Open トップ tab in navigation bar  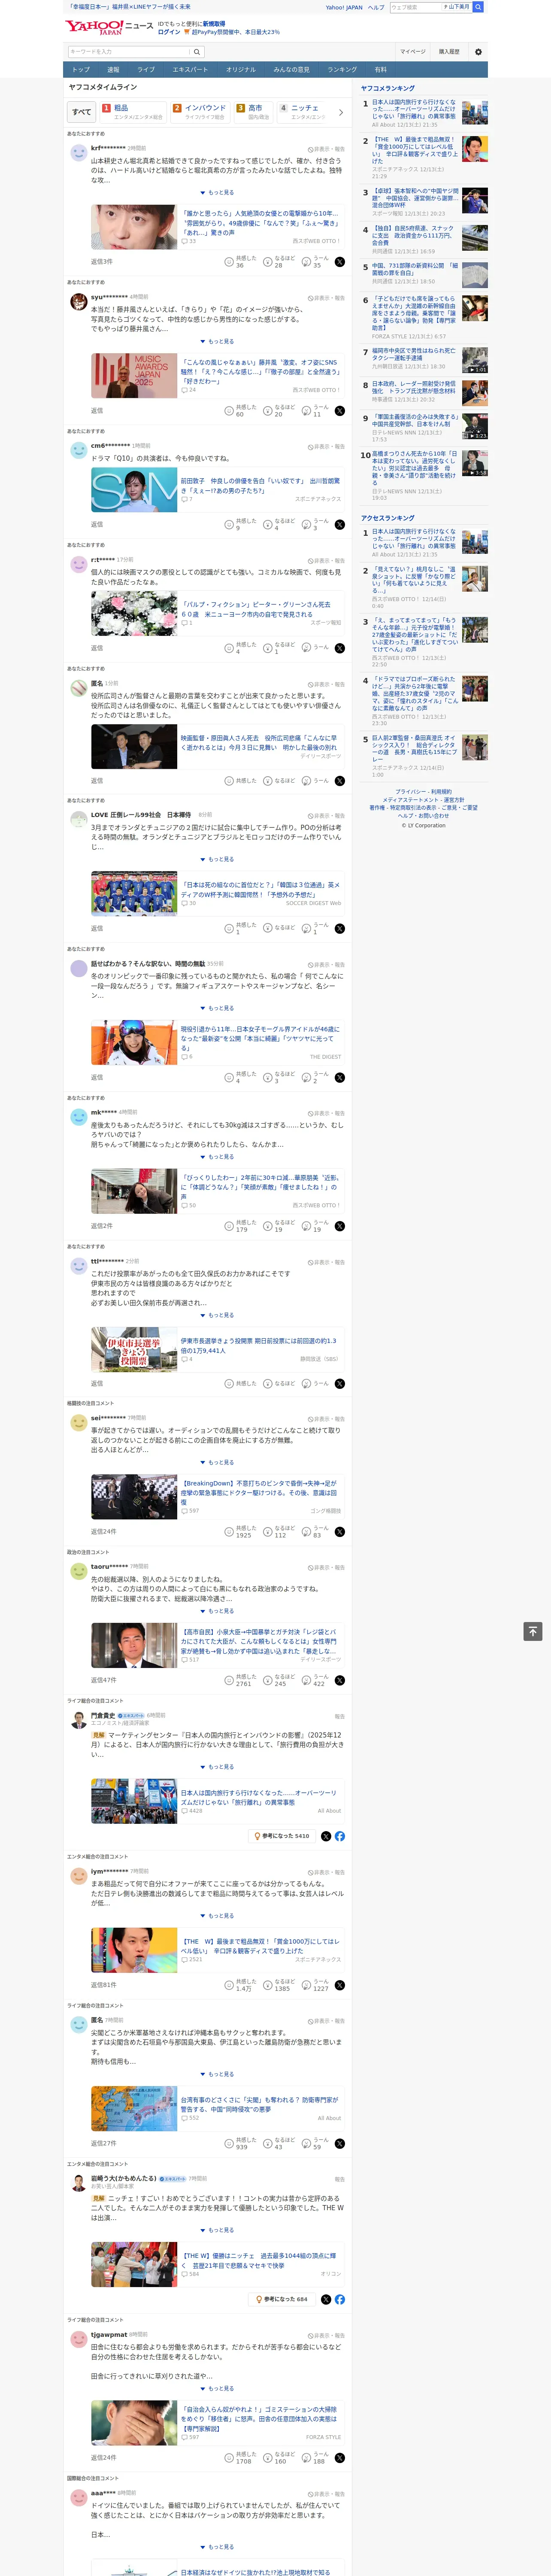click(x=81, y=69)
